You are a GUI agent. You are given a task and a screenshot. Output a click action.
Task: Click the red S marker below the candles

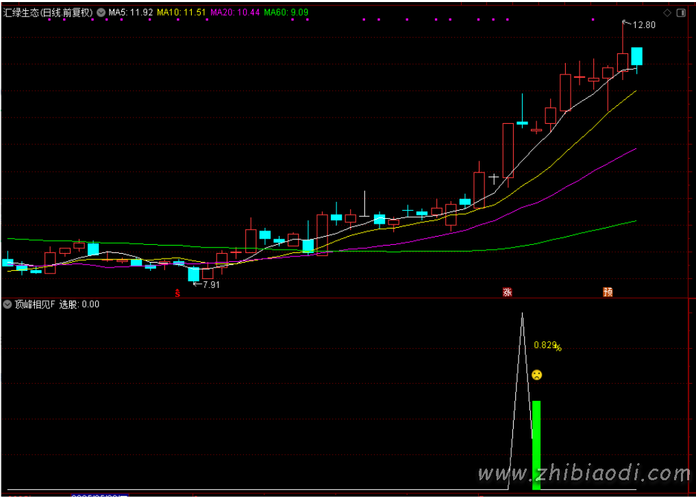point(177,293)
